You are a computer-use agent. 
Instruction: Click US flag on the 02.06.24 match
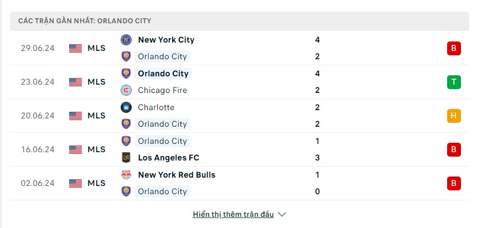coord(75,183)
